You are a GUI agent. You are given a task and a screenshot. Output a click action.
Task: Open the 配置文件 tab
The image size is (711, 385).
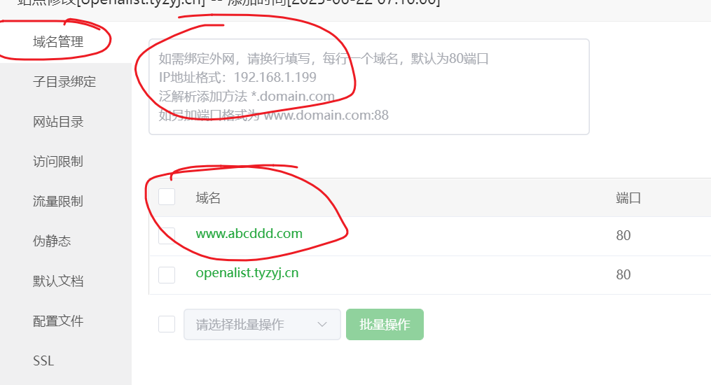click(x=58, y=321)
